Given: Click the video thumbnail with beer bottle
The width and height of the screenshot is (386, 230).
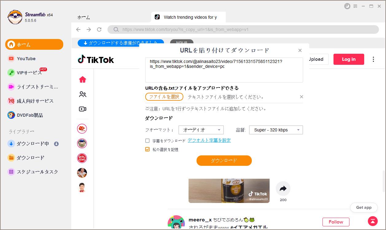Looking at the screenshot, I should pyautogui.click(x=229, y=191).
